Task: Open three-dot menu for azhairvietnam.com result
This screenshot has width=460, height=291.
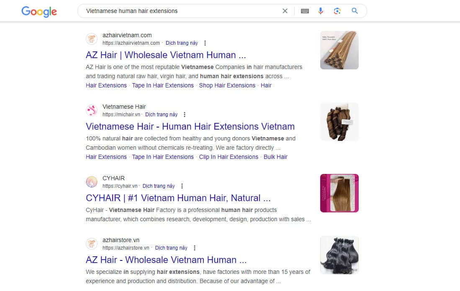Action: tap(205, 43)
